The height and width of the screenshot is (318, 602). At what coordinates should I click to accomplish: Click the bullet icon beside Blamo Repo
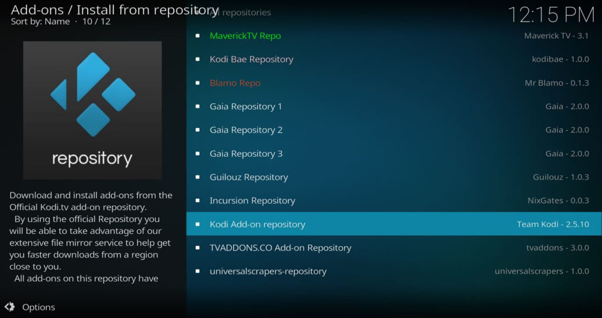(198, 83)
